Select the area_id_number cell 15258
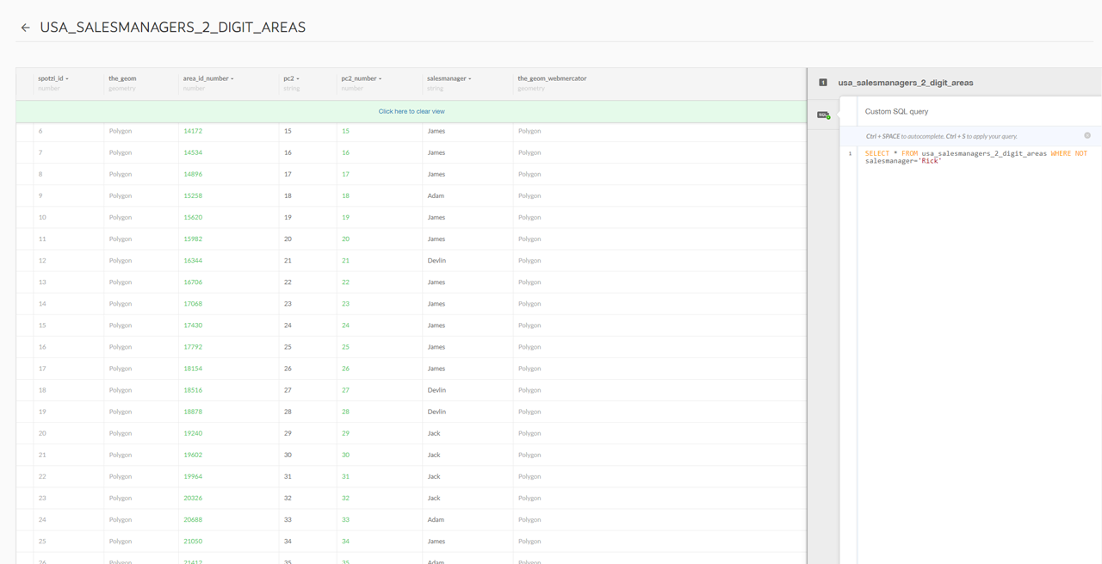 pos(193,195)
